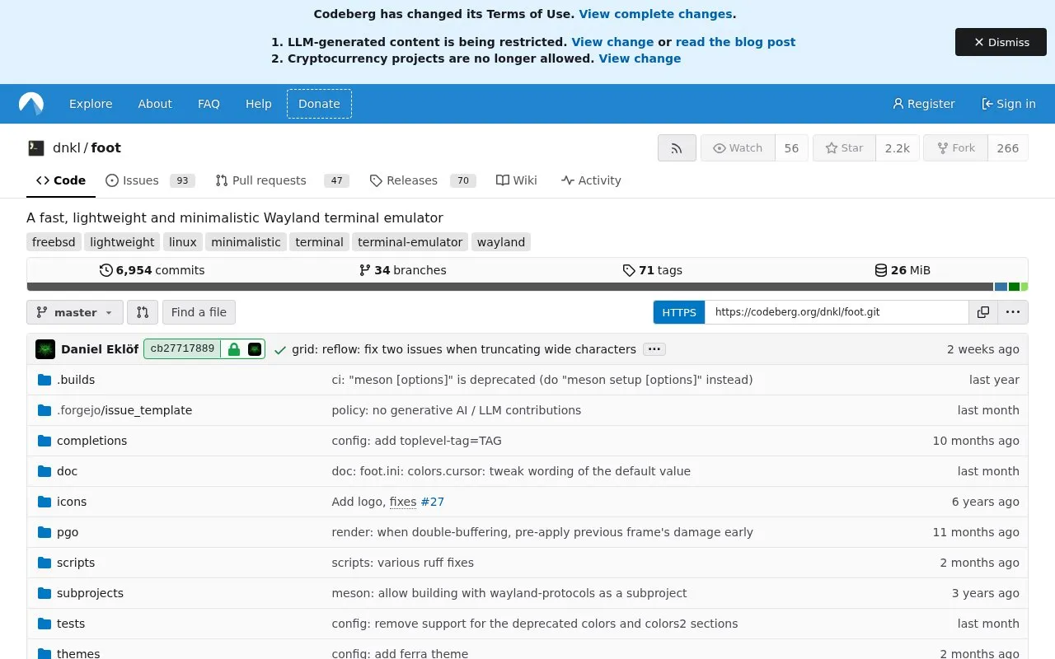Click the green commit status checkmark
The height and width of the screenshot is (659, 1055).
280,350
